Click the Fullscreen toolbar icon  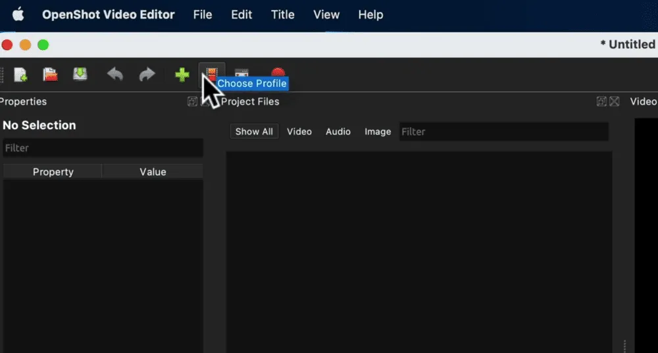click(242, 73)
